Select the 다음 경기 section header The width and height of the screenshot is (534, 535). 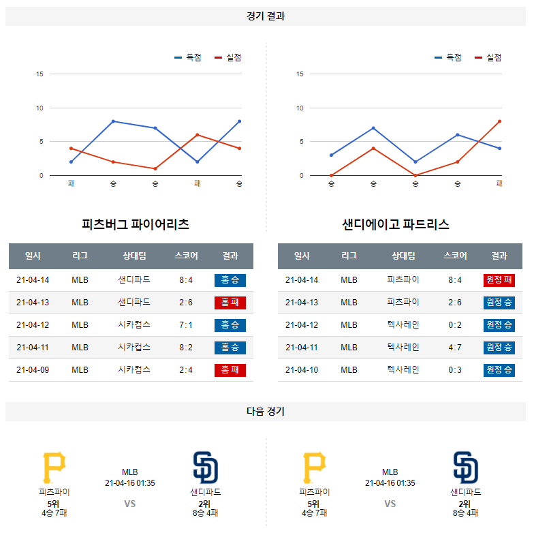[266, 412]
